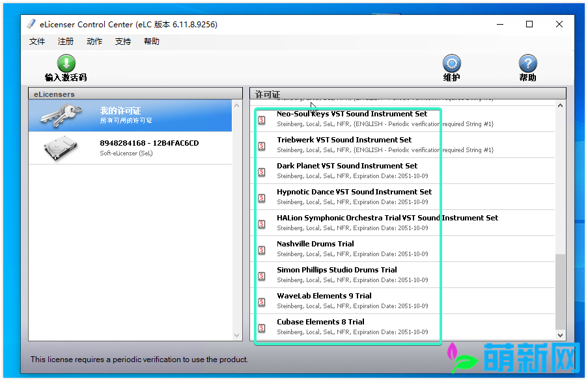Click license icon beside Dark Planet
588x381 pixels.
click(x=262, y=172)
